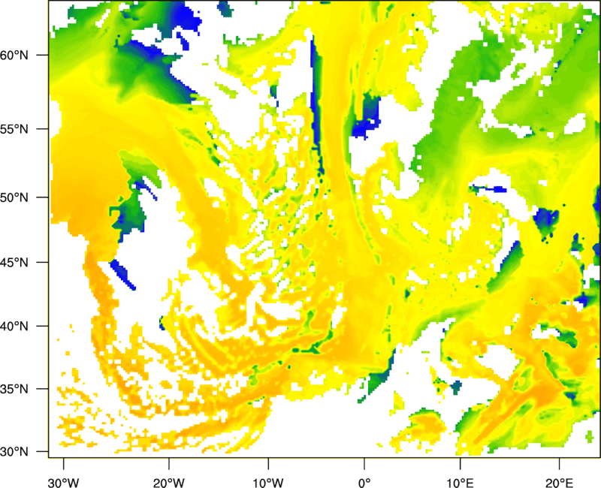The width and height of the screenshot is (601, 488).
Task: Click the 50°N latitude label
Action: [14, 198]
